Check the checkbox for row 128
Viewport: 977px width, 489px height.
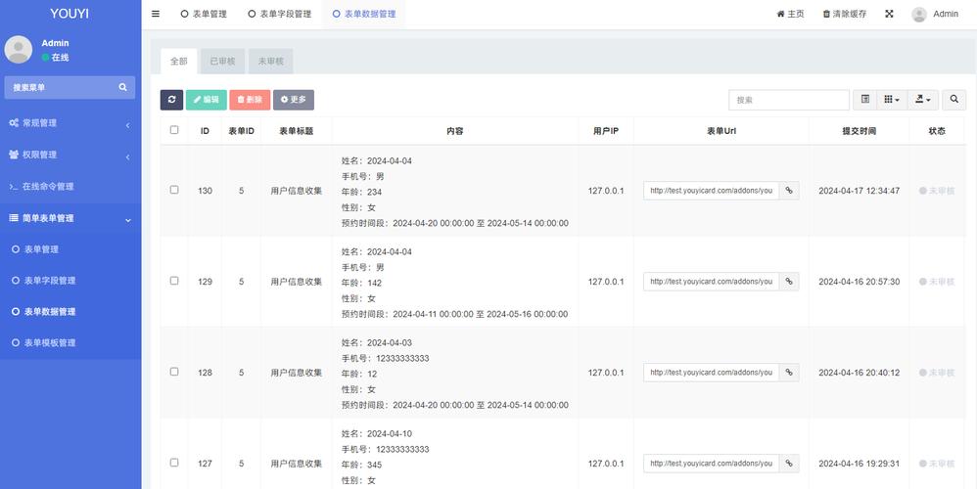click(x=174, y=372)
